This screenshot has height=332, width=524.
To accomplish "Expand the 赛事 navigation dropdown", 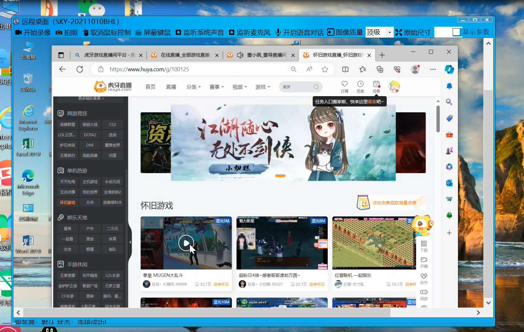I will tap(216, 87).
